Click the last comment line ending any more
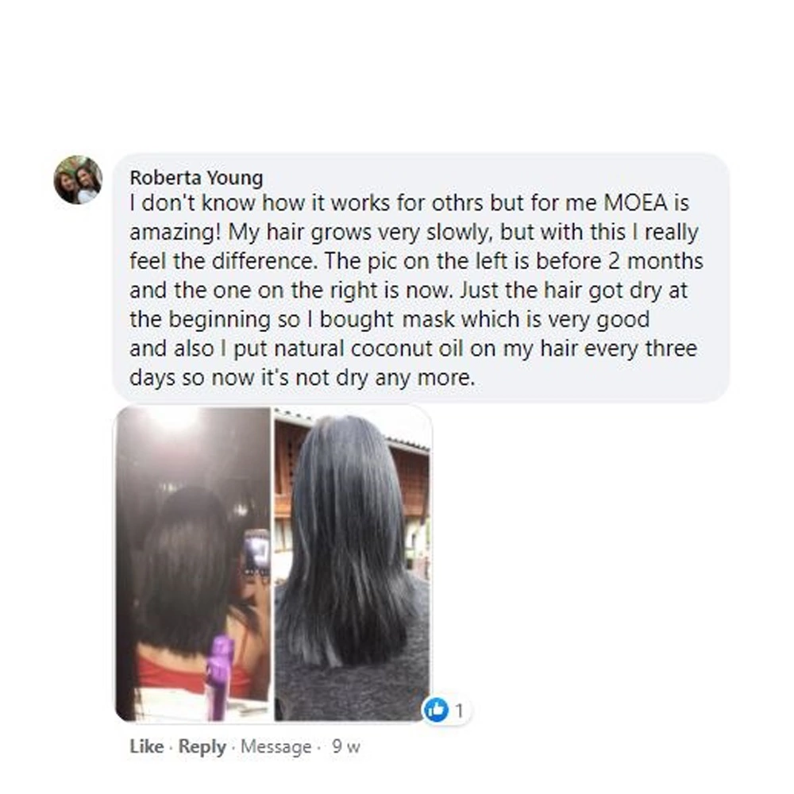Image resolution: width=794 pixels, height=794 pixels. pyautogui.click(x=303, y=378)
